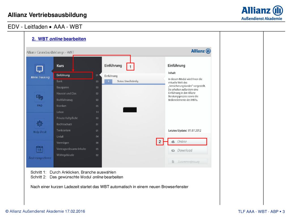Select the Kranken course
This screenshot has width=290, height=217.
click(78, 106)
